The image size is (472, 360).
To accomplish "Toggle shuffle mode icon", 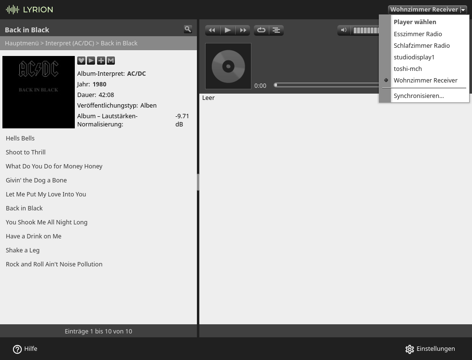I will [x=277, y=30].
